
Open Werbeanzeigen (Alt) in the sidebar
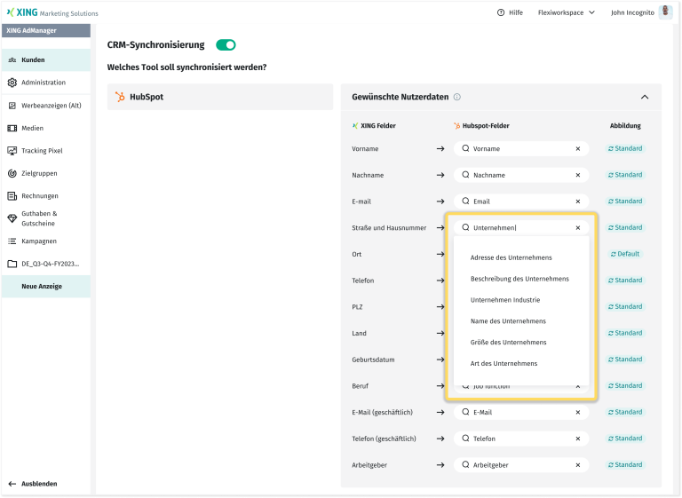pos(46,106)
